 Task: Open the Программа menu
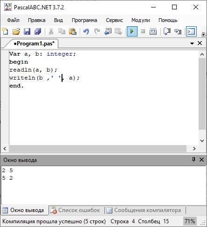[x=84, y=20]
